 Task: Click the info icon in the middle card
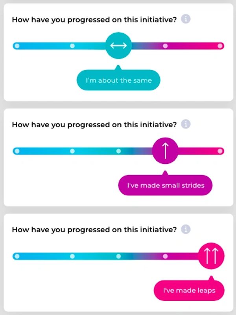click(x=186, y=124)
